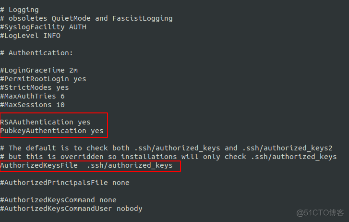Click the PubkeyAuthentication keyword
The width and height of the screenshot is (349, 222).
tap(43, 131)
